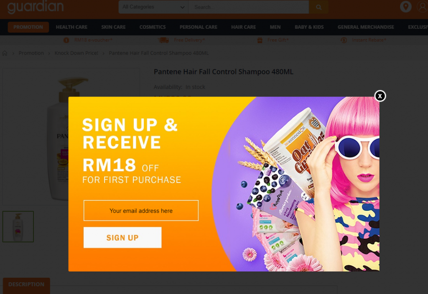Close the sign up popup

[x=380, y=96]
